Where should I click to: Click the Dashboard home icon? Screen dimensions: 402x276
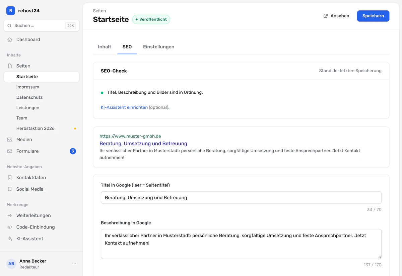10,39
